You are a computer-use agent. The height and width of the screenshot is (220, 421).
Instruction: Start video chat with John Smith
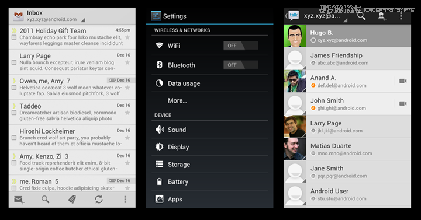tap(403, 103)
